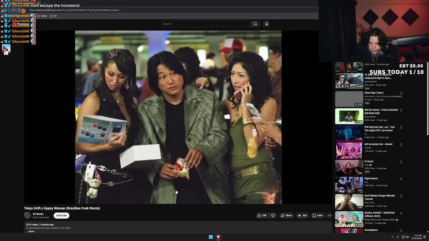Click 'Margo Official and Tekashi 6ix9ine' channel
429x241 pixels.
380,220
